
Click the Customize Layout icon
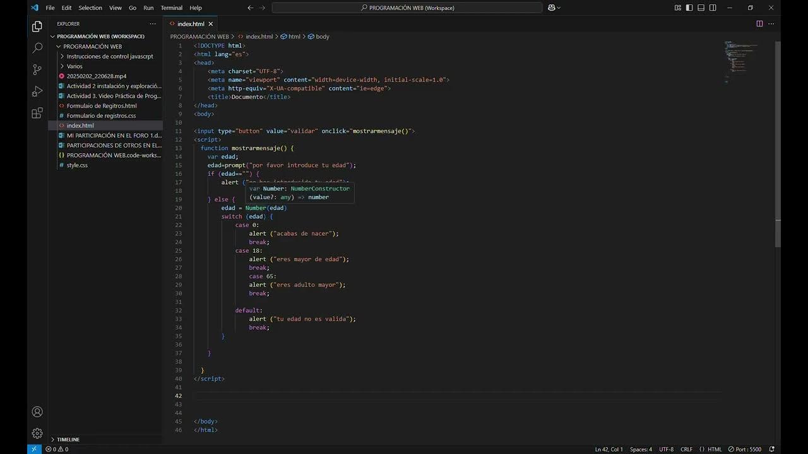pyautogui.click(x=678, y=8)
